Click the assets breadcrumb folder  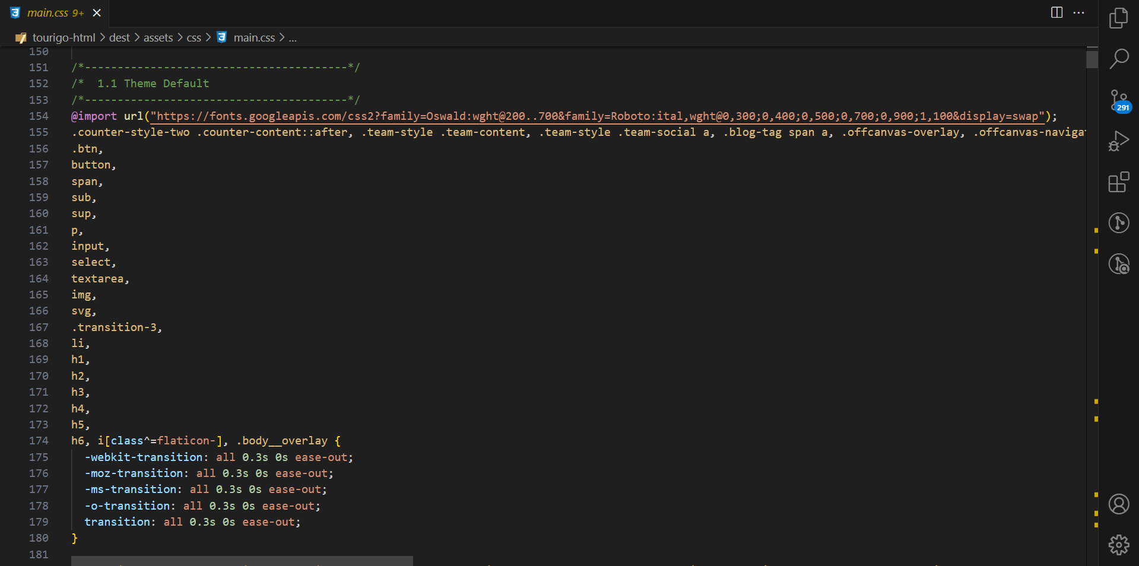[158, 37]
